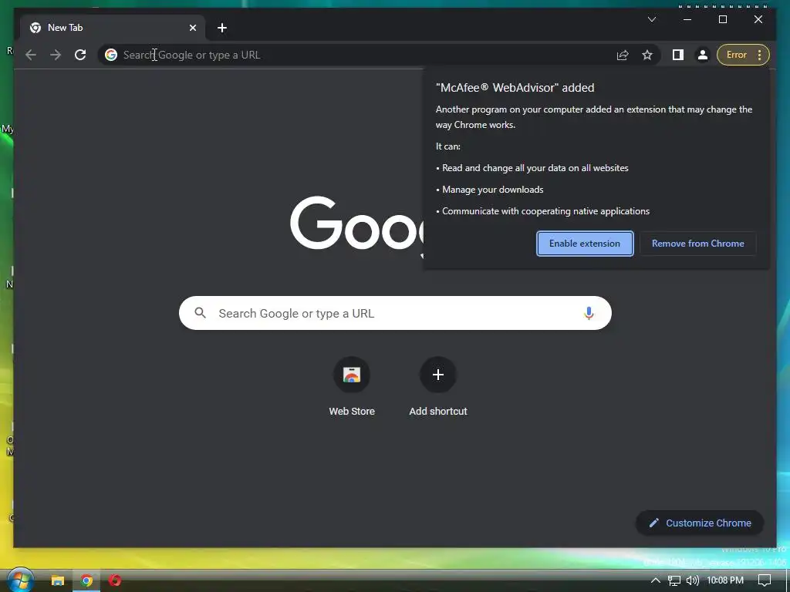Click 'Communicate with cooperating native applications' line
Viewport: 790px width, 592px height.
[545, 211]
